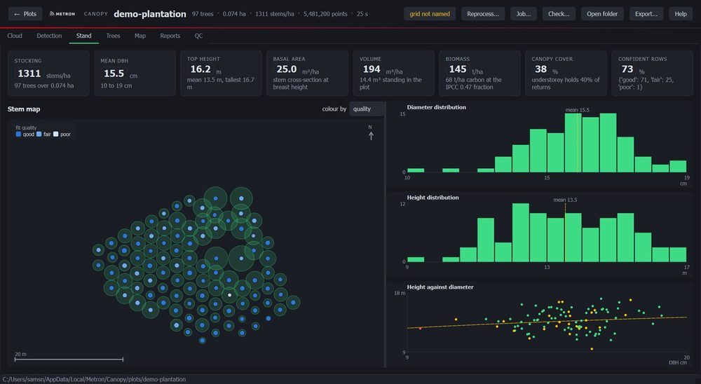701x384 pixels.
Task: Click the '0.074 ha' header text
Action: (234, 14)
